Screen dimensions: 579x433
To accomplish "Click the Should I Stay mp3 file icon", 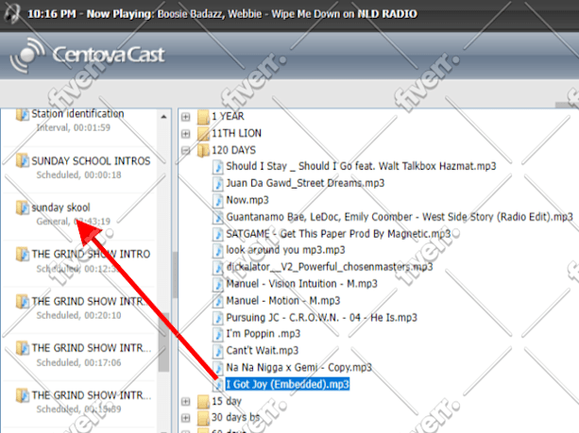I will 218,167.
